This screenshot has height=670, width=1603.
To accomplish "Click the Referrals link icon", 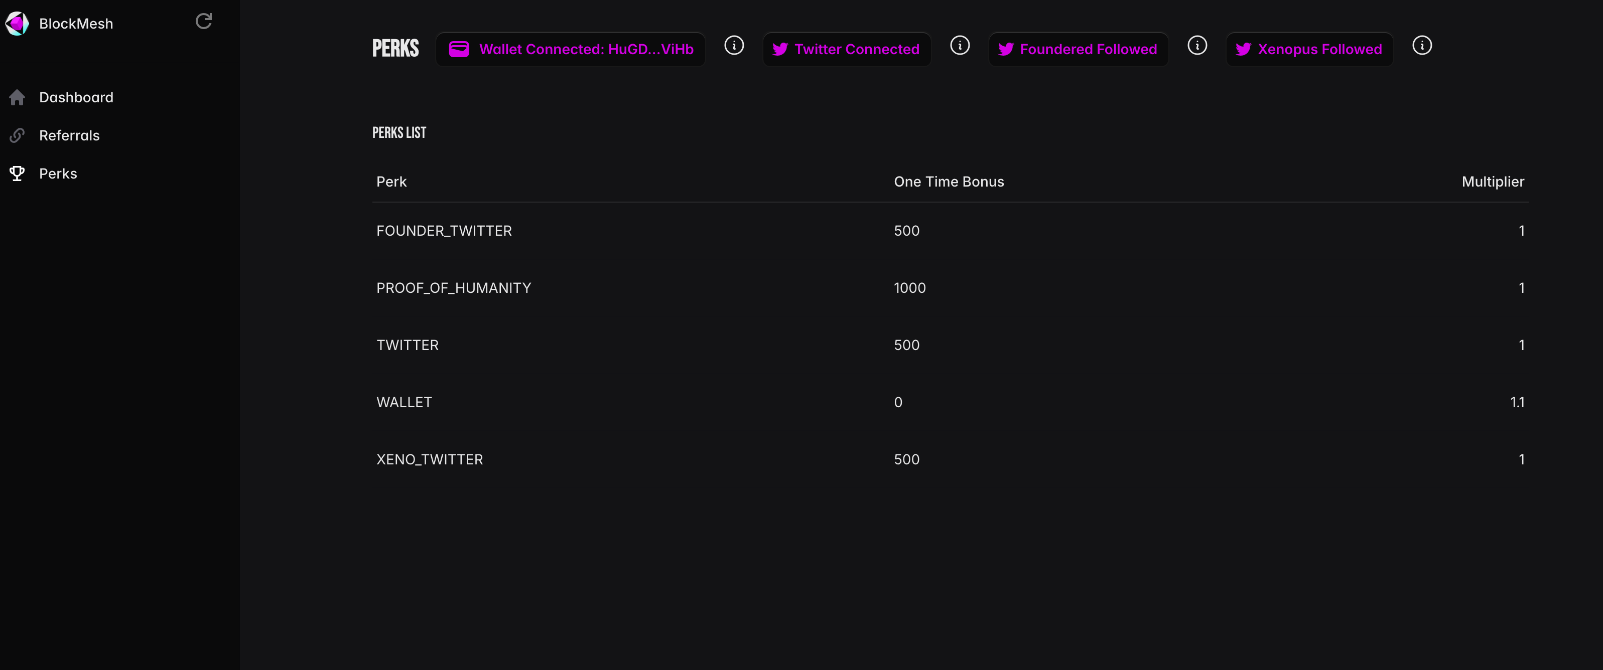I will [17, 135].
